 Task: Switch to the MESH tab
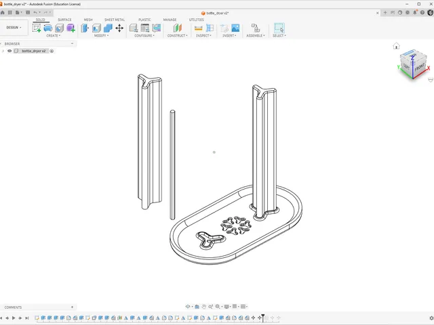click(x=88, y=20)
